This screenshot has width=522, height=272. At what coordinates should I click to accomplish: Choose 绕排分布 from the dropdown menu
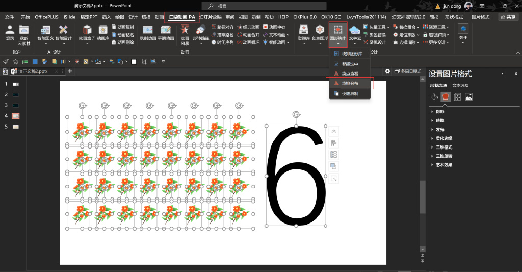coord(350,83)
